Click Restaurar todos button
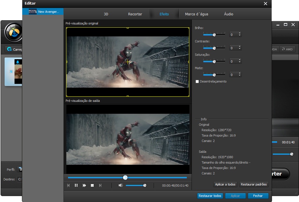 pyautogui.click(x=210, y=196)
